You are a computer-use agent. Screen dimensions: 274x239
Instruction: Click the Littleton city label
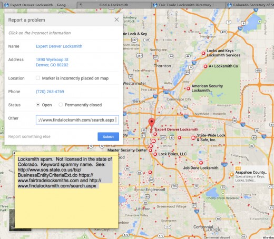[x=143, y=208]
